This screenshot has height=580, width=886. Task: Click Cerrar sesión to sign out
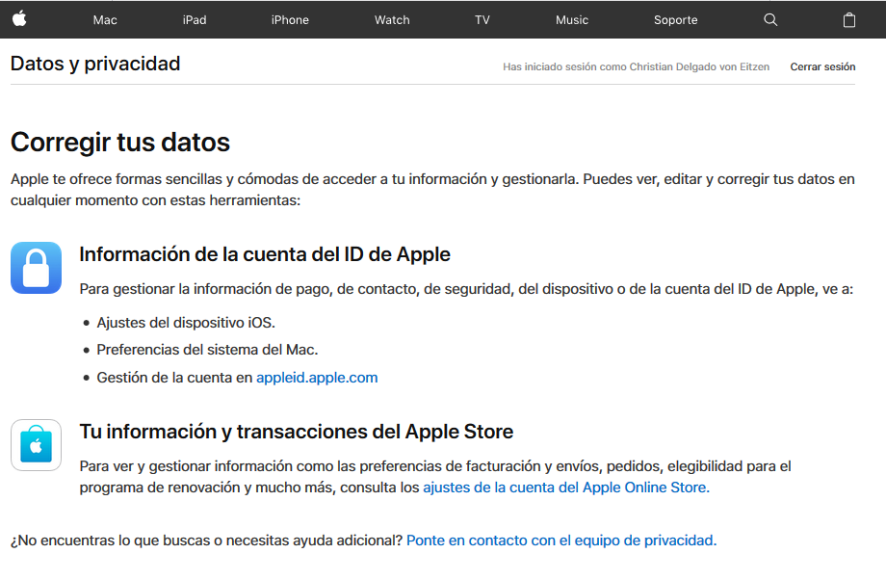(822, 66)
